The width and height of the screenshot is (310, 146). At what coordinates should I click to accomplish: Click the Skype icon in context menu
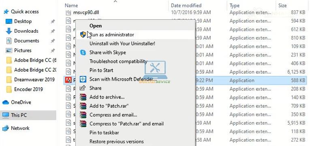point(83,52)
